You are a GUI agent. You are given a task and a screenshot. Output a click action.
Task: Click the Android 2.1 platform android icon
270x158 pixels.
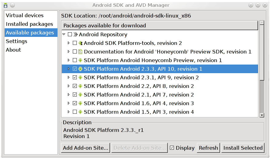coord(80,95)
